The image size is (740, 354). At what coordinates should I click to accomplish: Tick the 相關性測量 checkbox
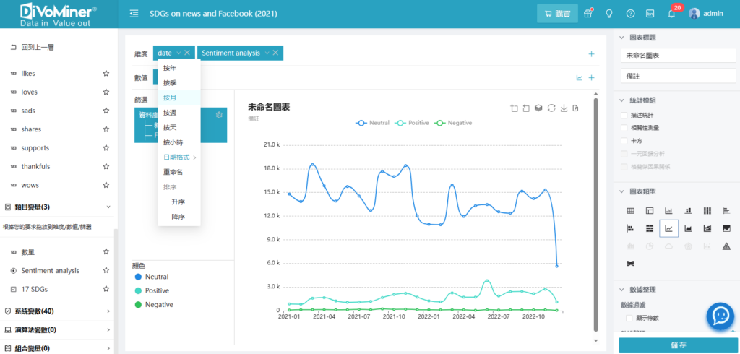(624, 128)
